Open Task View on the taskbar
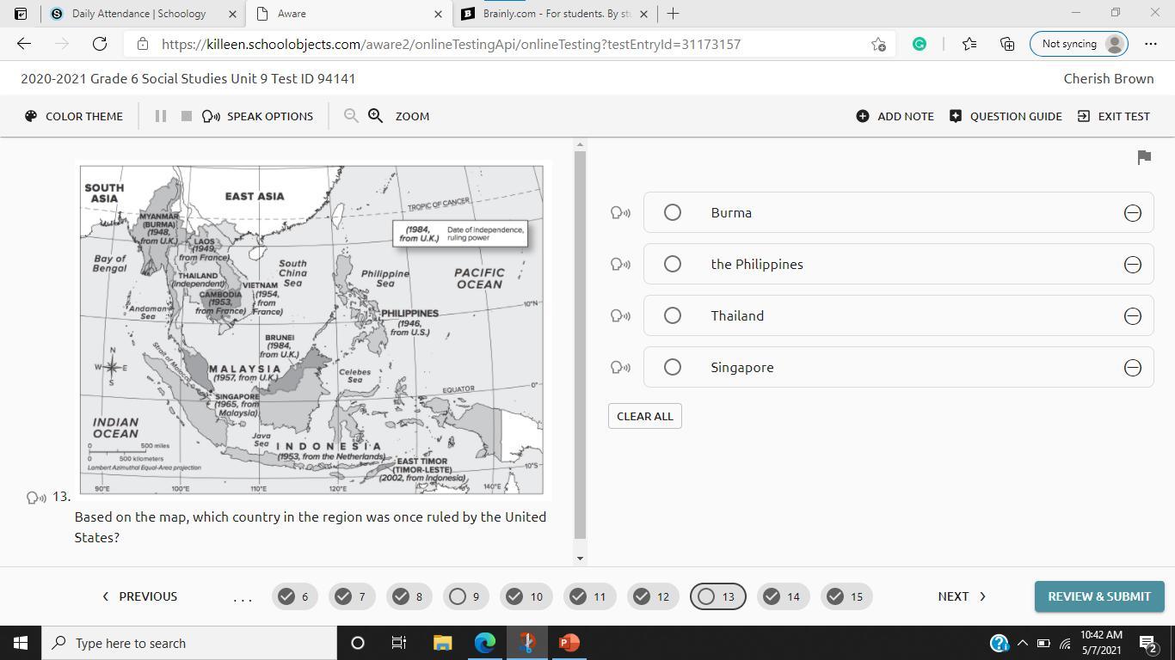 399,643
